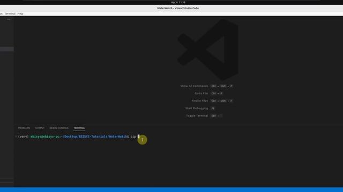This screenshot has width=343, height=192.
Task: Open the Help menu
Action: (x=20, y=14)
